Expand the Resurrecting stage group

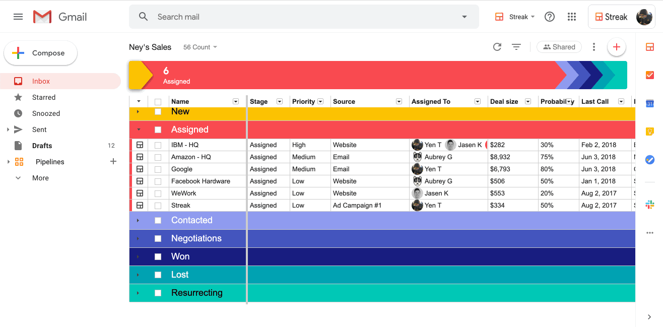[x=138, y=293]
